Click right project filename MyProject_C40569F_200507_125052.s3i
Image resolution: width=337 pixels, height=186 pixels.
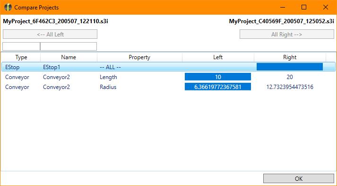click(x=282, y=21)
